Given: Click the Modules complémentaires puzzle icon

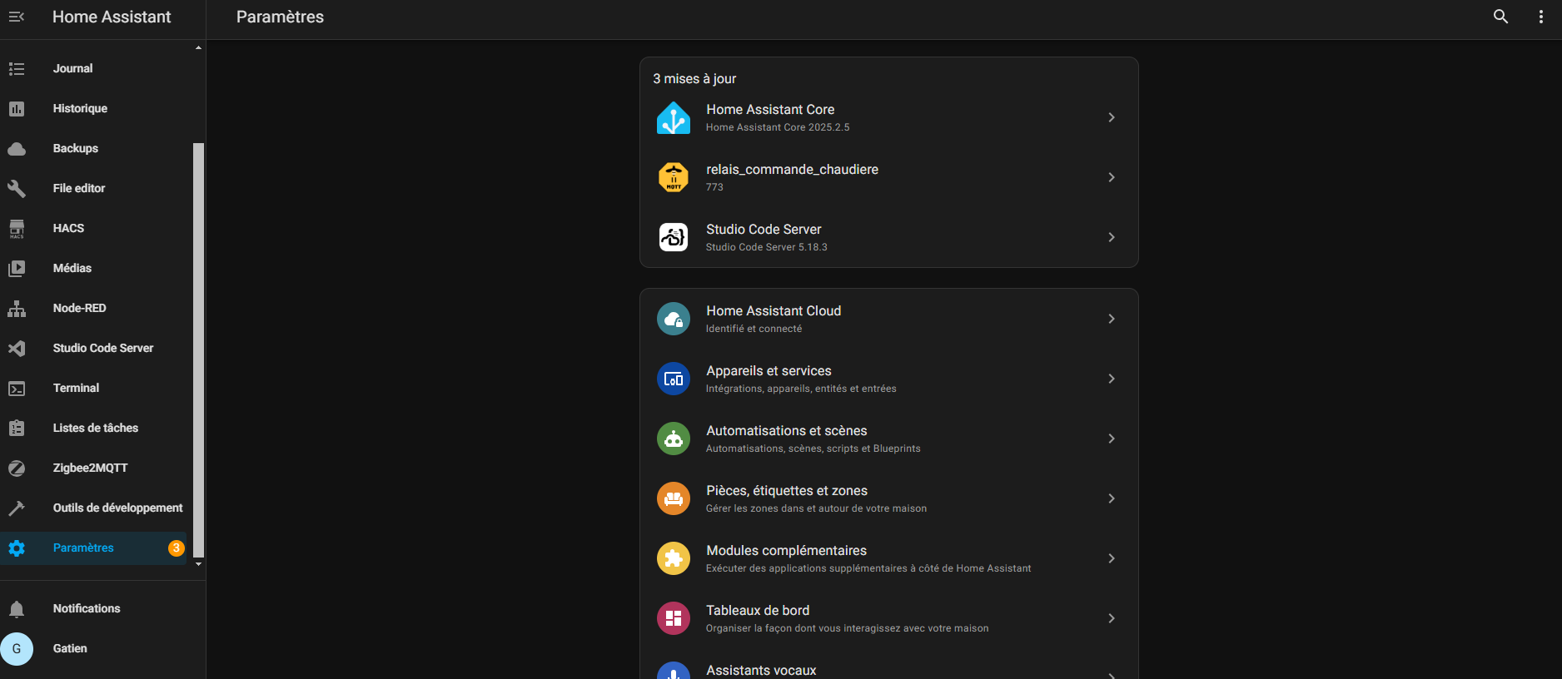Looking at the screenshot, I should coord(674,558).
